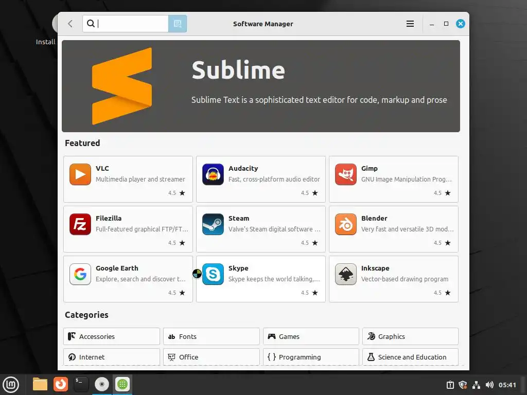Open the Steam app icon

(213, 224)
